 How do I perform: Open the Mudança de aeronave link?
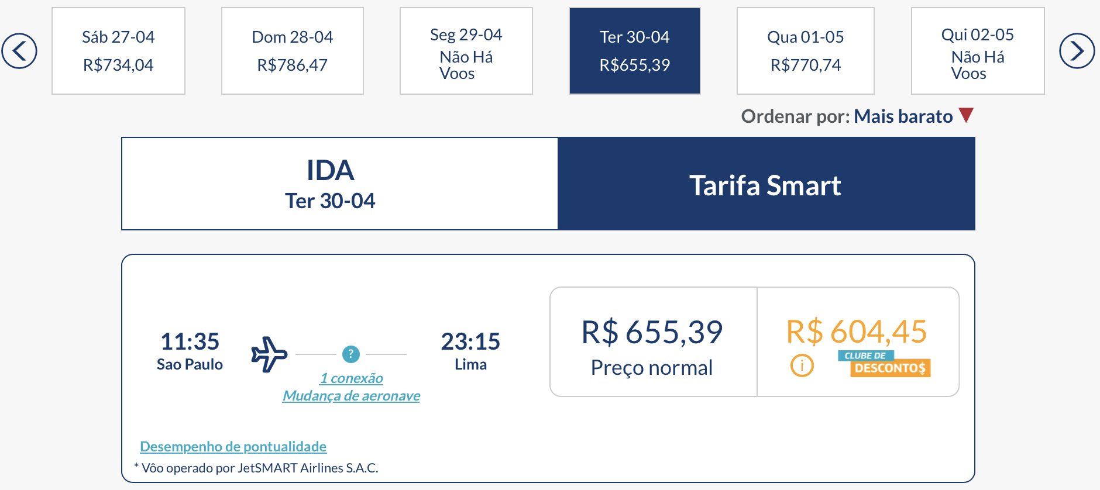coord(351,396)
